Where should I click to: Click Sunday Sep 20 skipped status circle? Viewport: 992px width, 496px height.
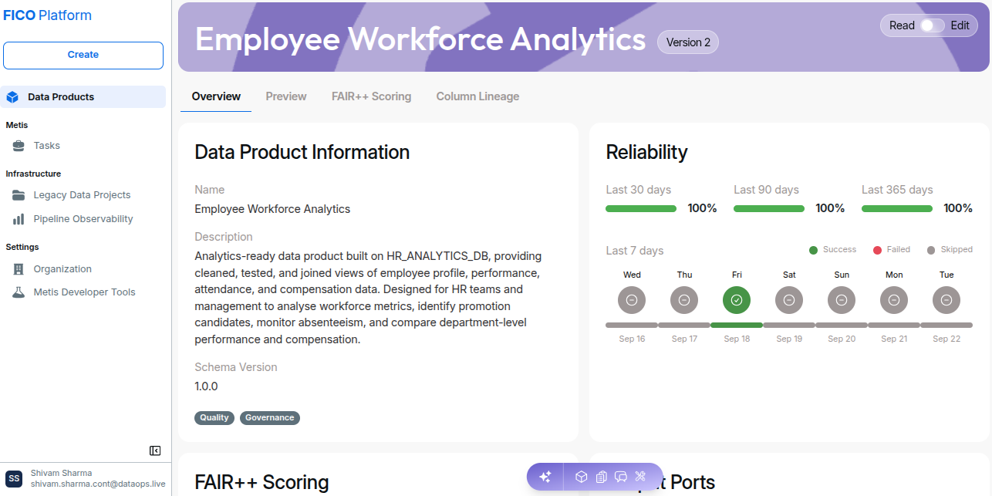pos(842,300)
